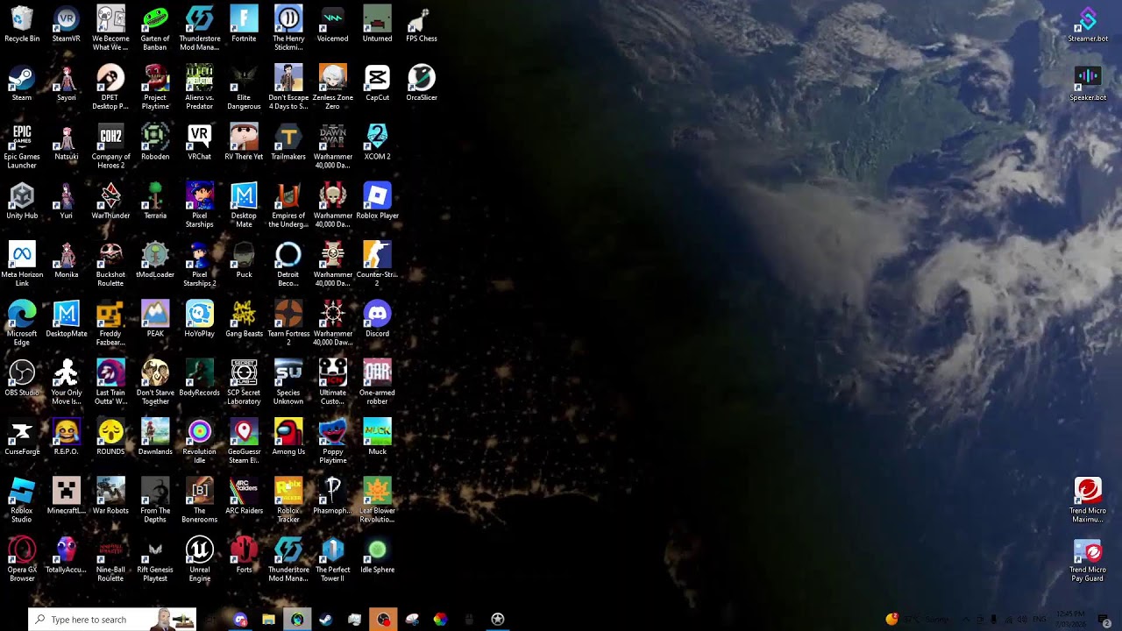Launch R.E.P.O.
The height and width of the screenshot is (631, 1122).
pyautogui.click(x=67, y=436)
